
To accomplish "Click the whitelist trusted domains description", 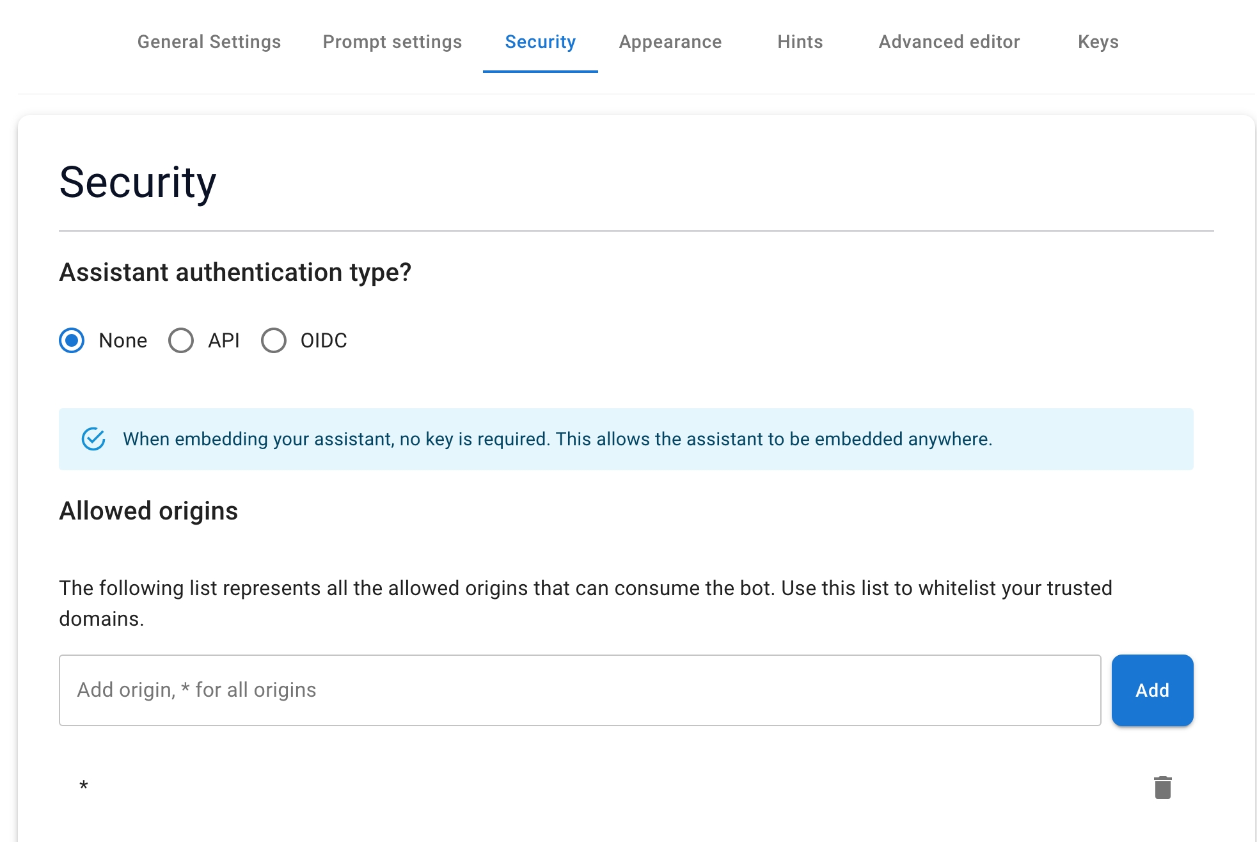I will [585, 603].
